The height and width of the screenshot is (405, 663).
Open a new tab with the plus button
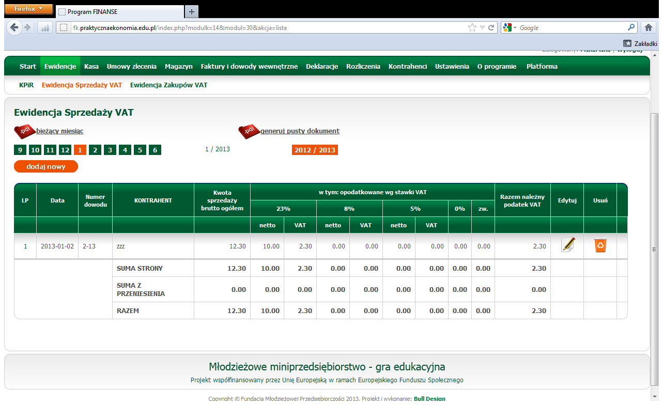191,11
